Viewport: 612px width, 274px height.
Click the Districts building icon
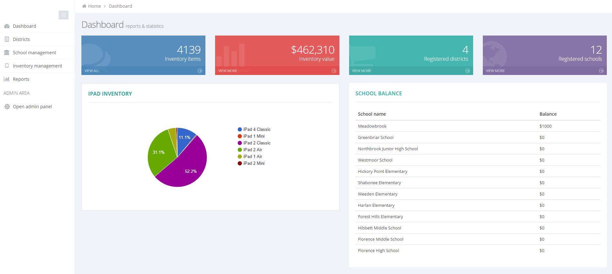(7, 39)
